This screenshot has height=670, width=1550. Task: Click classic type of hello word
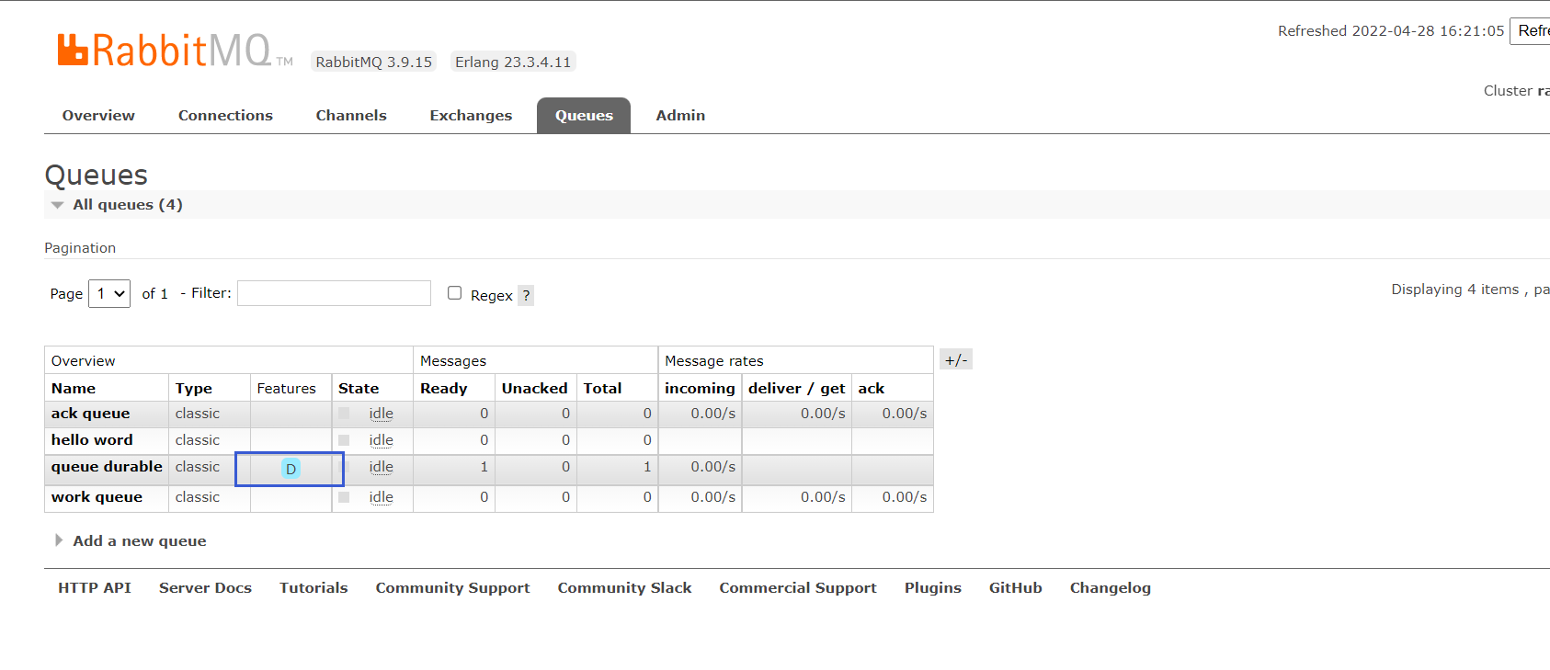tap(198, 440)
